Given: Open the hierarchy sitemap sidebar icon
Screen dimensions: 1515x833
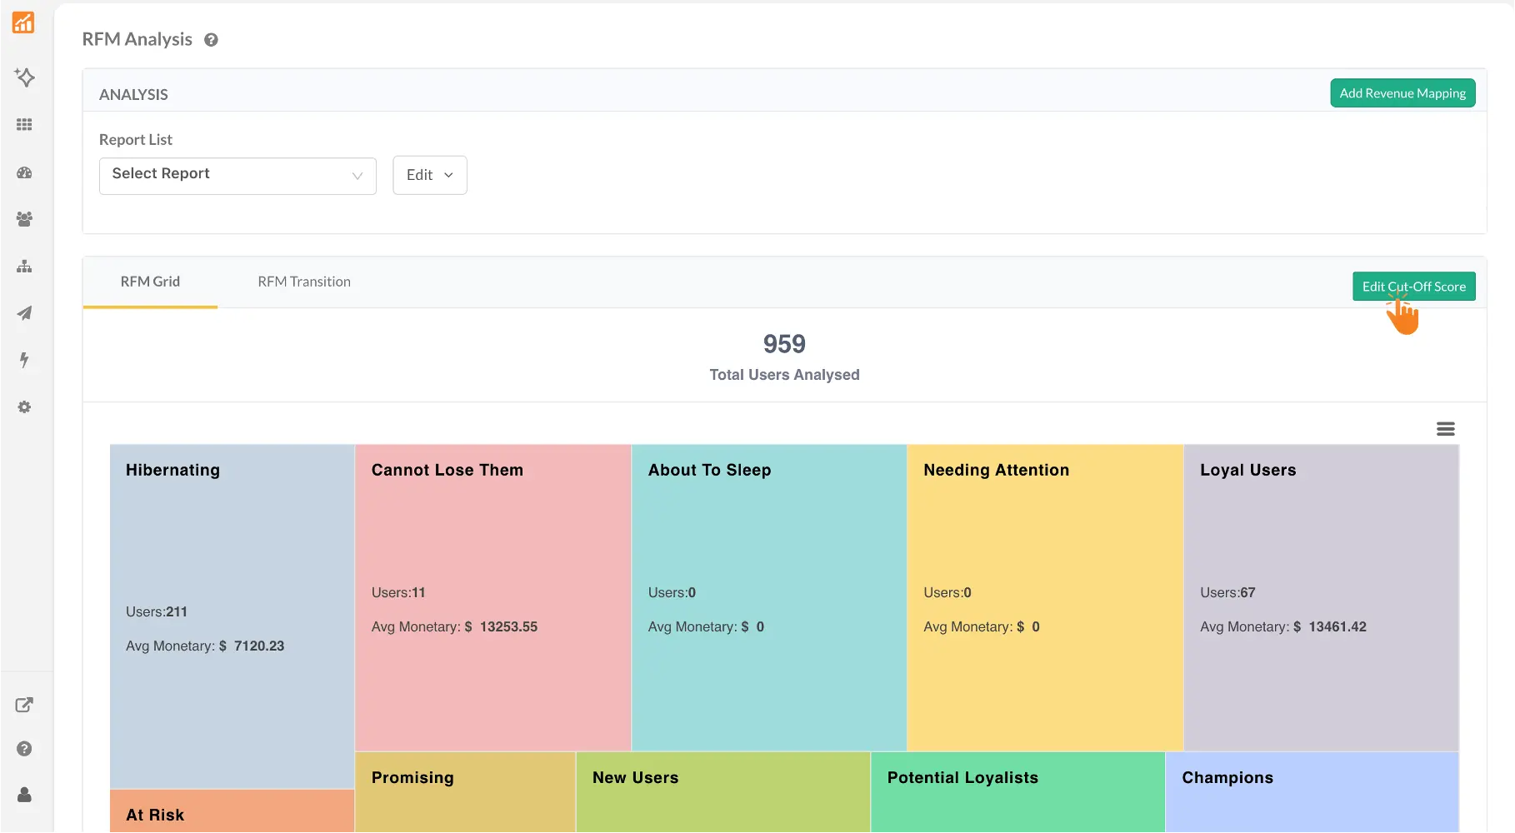Looking at the screenshot, I should [24, 267].
